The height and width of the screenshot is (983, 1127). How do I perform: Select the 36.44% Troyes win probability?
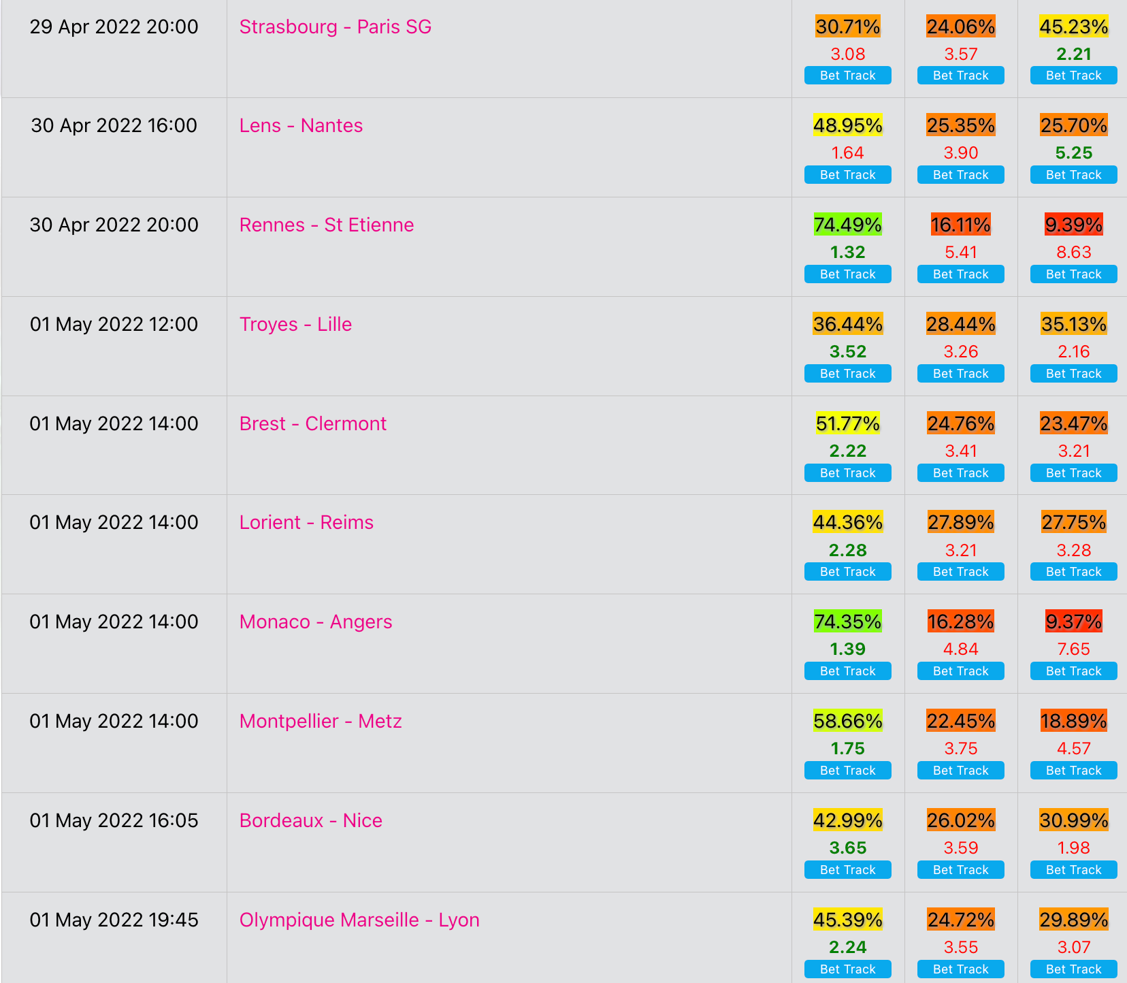click(848, 324)
